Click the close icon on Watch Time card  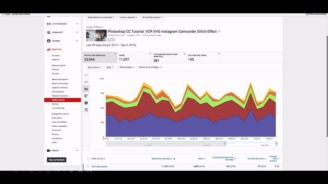point(115,54)
